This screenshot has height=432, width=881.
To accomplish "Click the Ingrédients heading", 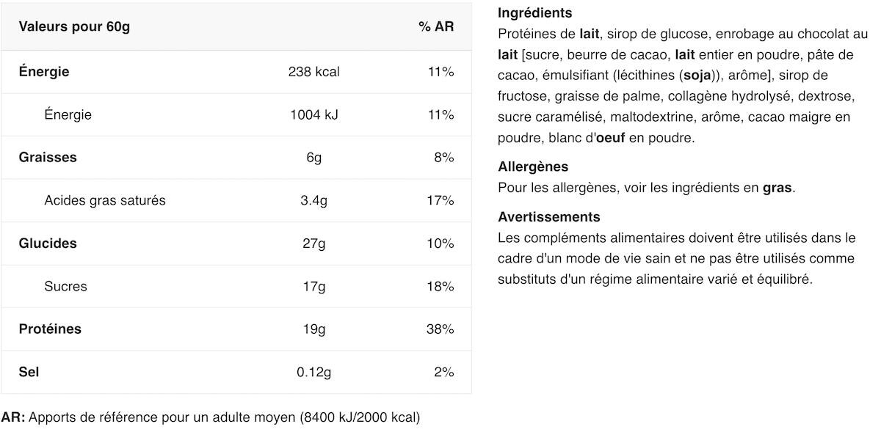I will point(535,13).
